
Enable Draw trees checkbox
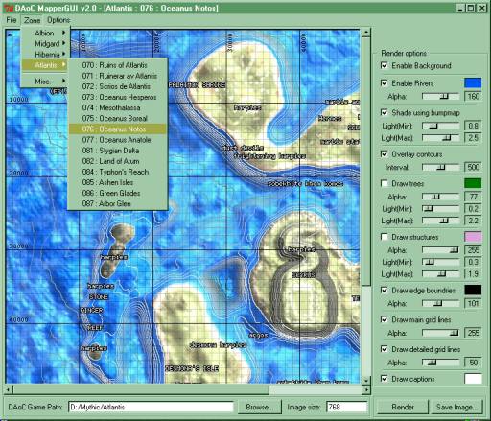(x=385, y=183)
